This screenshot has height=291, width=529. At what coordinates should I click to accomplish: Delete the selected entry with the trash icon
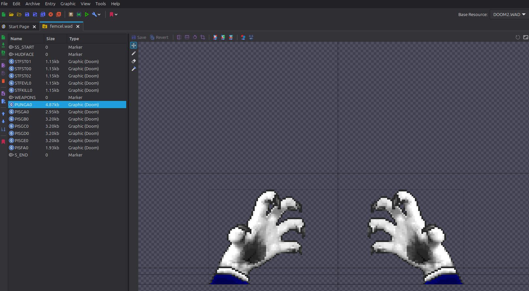[x=3, y=81]
